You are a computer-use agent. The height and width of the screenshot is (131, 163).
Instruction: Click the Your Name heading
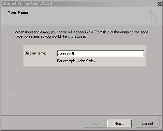(18, 12)
